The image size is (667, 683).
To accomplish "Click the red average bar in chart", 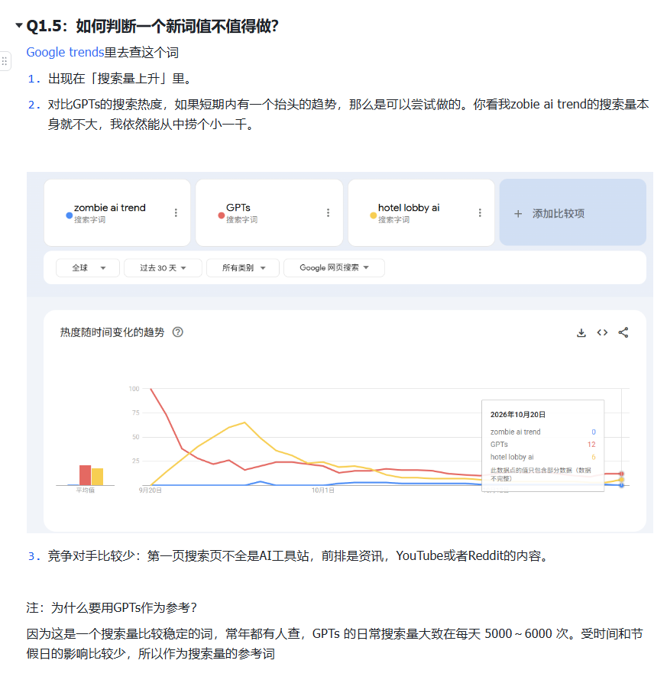I will coord(85,475).
